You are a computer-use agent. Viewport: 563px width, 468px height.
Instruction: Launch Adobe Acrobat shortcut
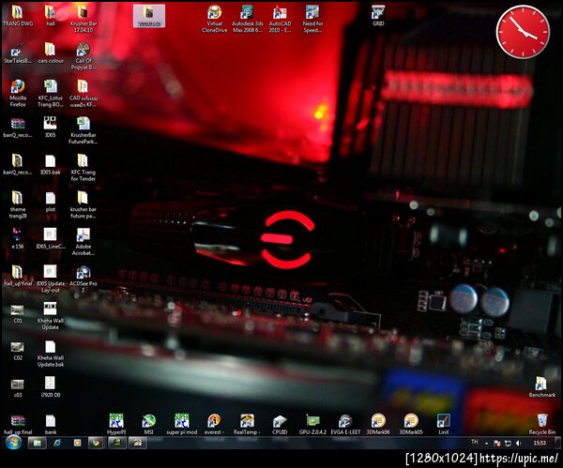coord(84,242)
